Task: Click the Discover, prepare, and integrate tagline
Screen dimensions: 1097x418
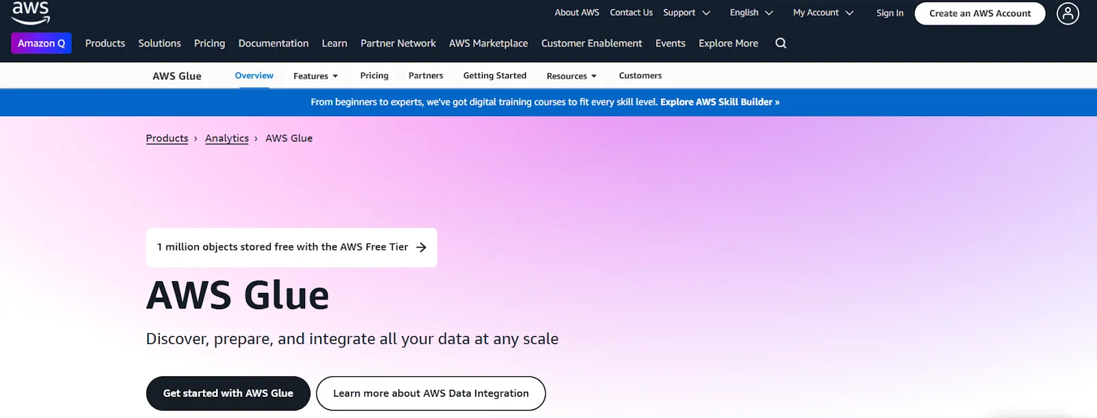Action: coord(352,339)
